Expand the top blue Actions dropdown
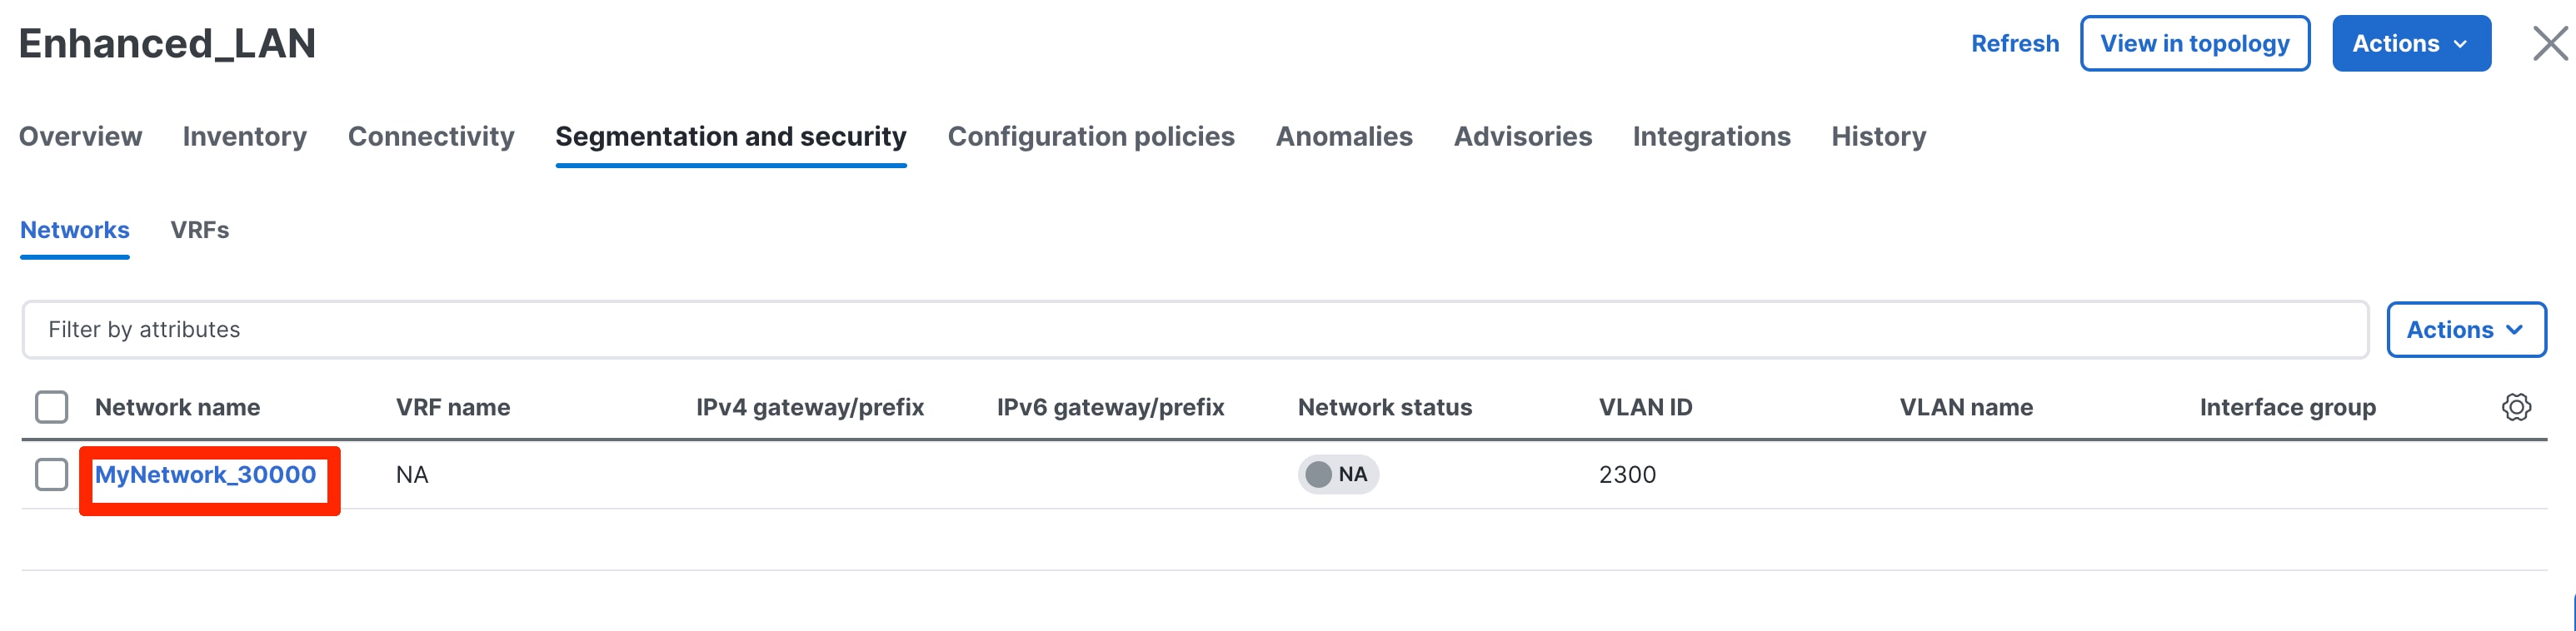 (2410, 44)
